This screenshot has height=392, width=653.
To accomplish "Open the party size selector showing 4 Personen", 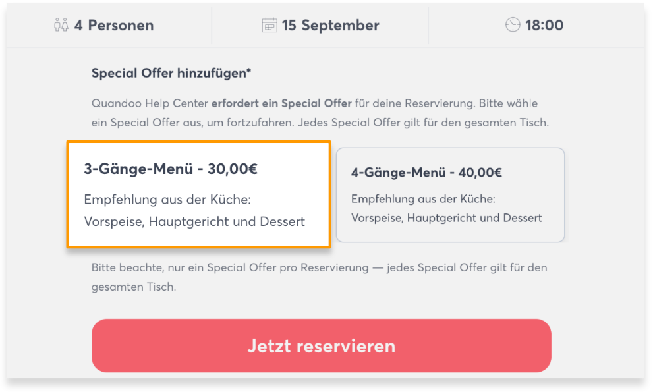I will tap(104, 26).
